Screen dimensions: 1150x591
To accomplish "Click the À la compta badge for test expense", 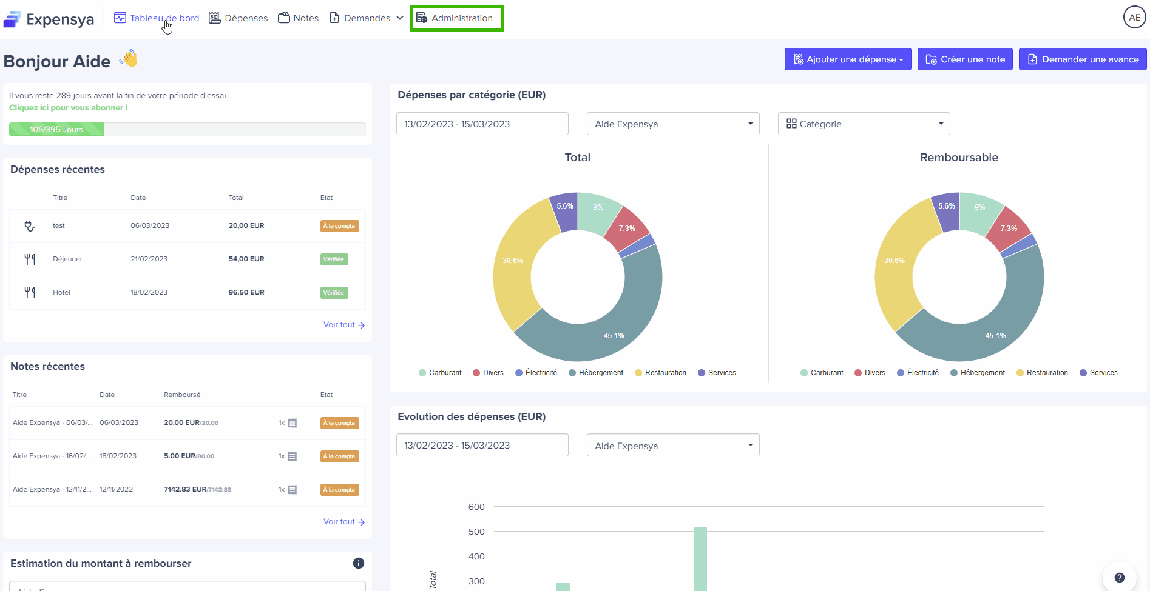I will [x=339, y=226].
